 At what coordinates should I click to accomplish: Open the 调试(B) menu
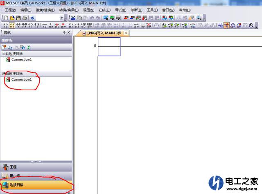click(120, 10)
